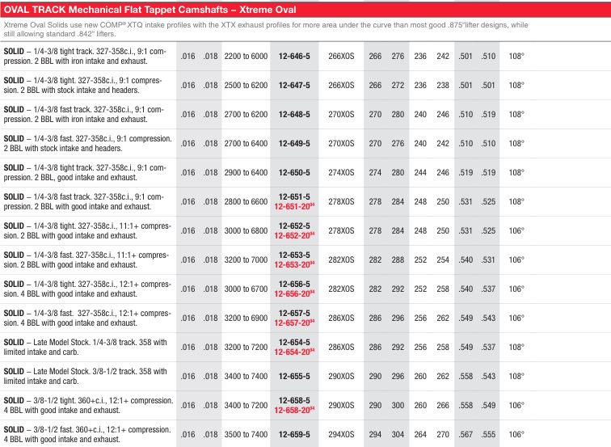Click duration at .050 value 270 in the 12-659-5 row
Image resolution: width=611 pixels, height=447 pixels.
[x=443, y=434]
